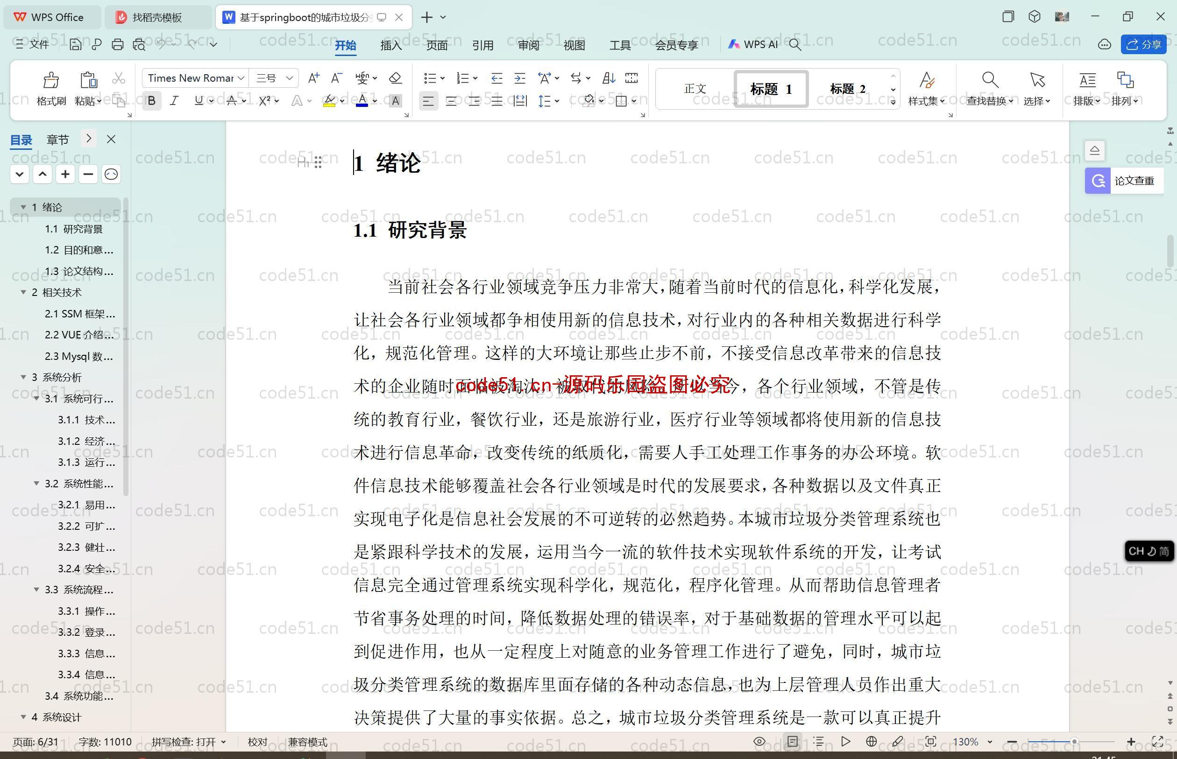Toggle Underline formatting
Screen dimensions: 1177x759
tap(199, 101)
